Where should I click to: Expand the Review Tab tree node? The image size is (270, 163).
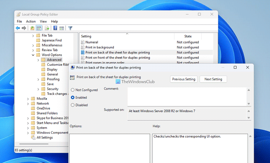(33, 50)
